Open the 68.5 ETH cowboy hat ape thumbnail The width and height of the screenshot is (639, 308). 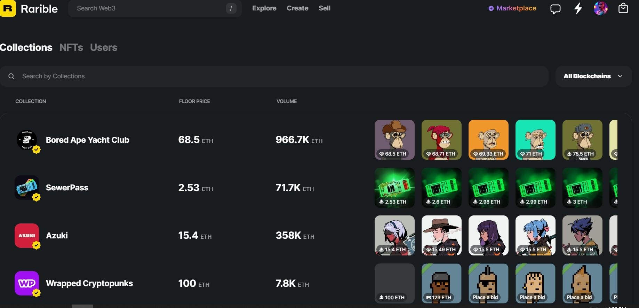click(x=394, y=140)
